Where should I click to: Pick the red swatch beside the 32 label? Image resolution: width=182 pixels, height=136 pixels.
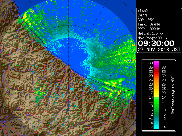[x=156, y=72]
